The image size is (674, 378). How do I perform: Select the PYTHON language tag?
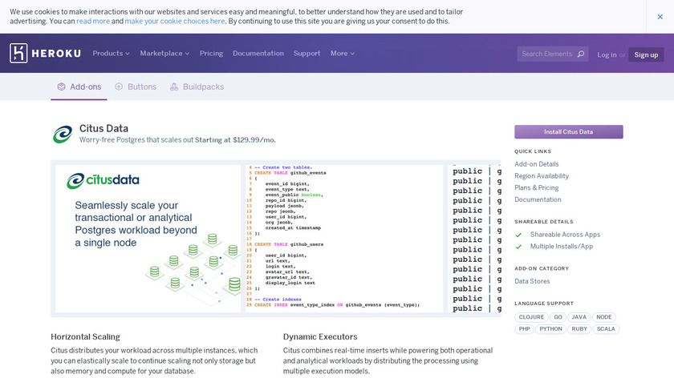tap(550, 329)
